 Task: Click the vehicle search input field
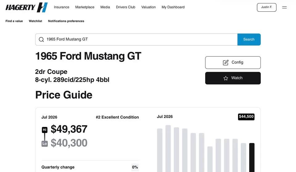coord(136,39)
